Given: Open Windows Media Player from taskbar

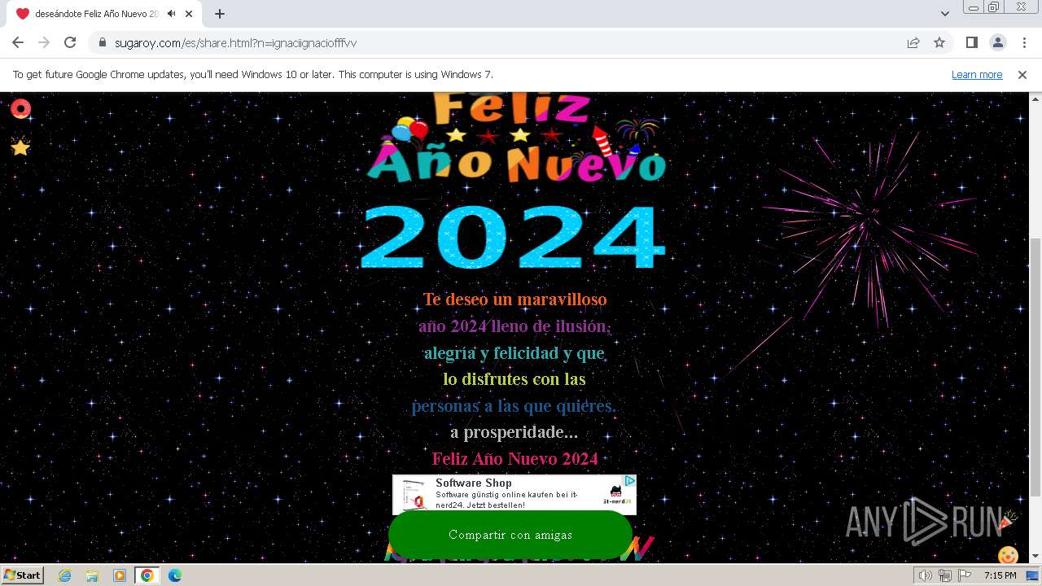Looking at the screenshot, I should 120,575.
